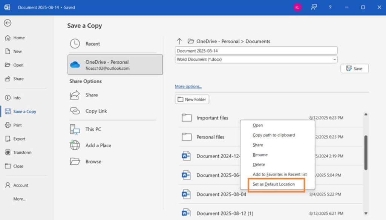This screenshot has height=220, width=386.
Task: Select Document 2025-08-04 file
Action: [270, 194]
